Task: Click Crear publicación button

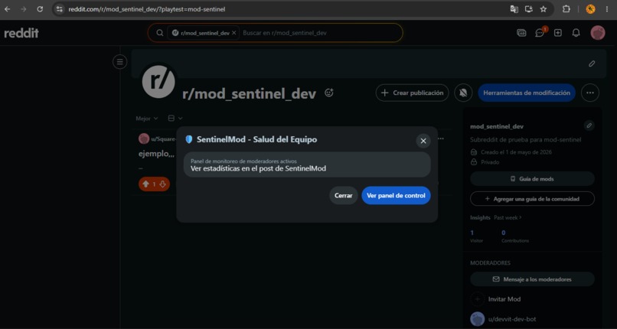Action: [x=412, y=93]
